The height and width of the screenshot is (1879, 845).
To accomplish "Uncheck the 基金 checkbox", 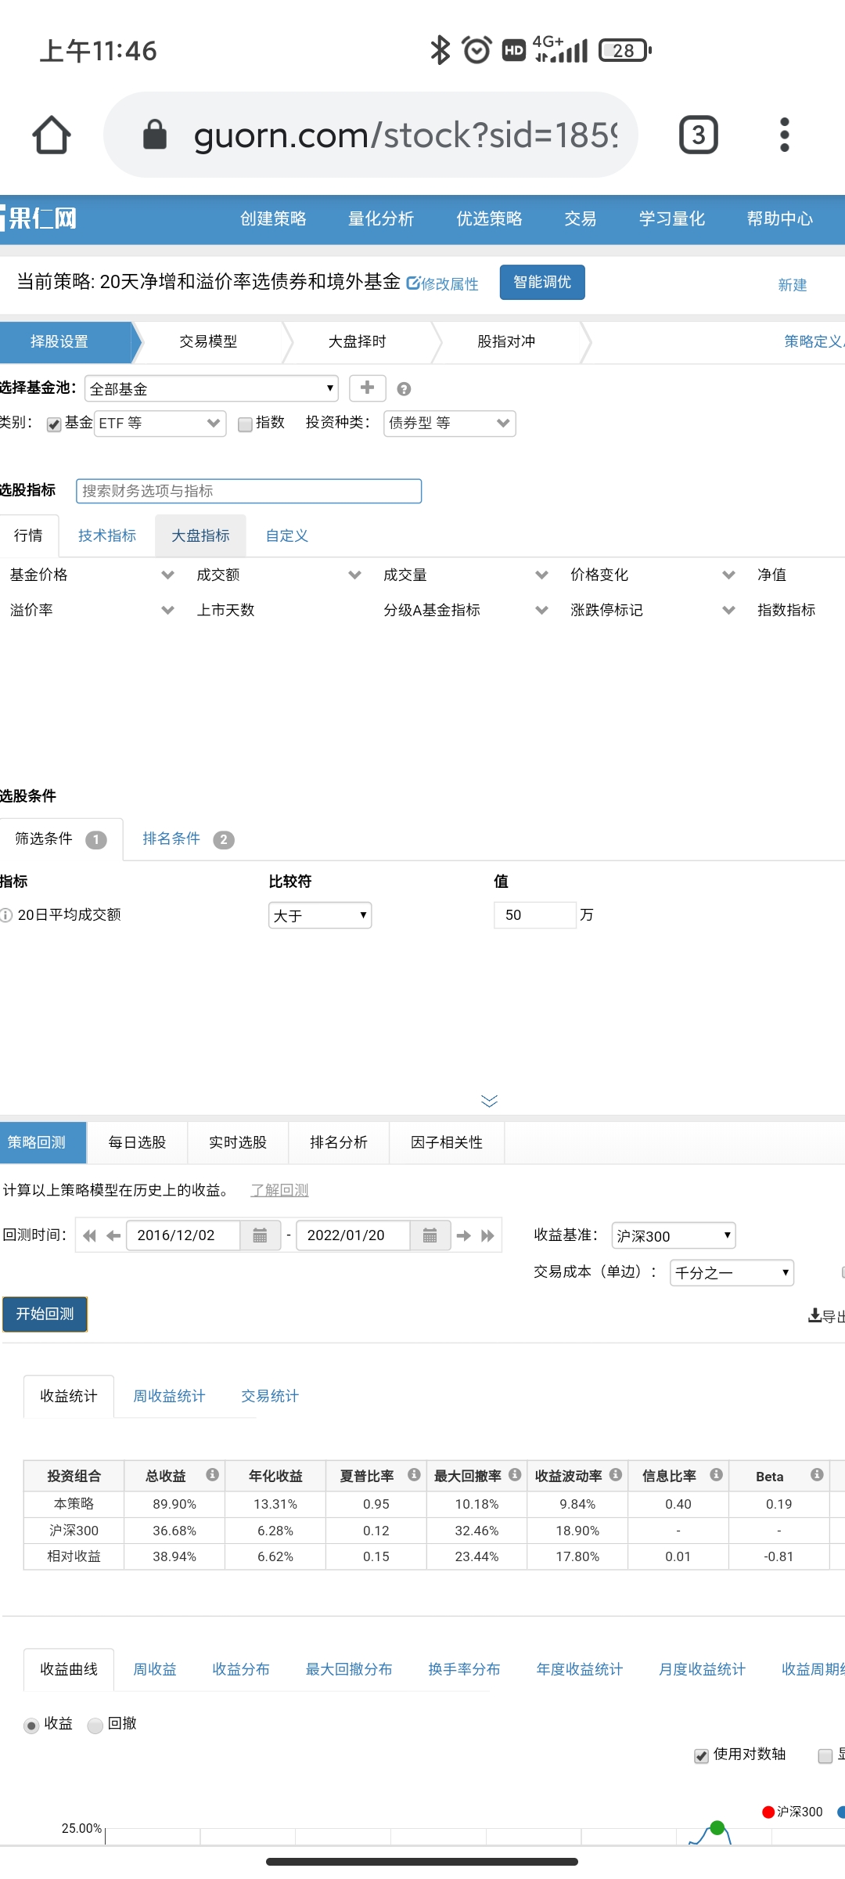I will [54, 424].
